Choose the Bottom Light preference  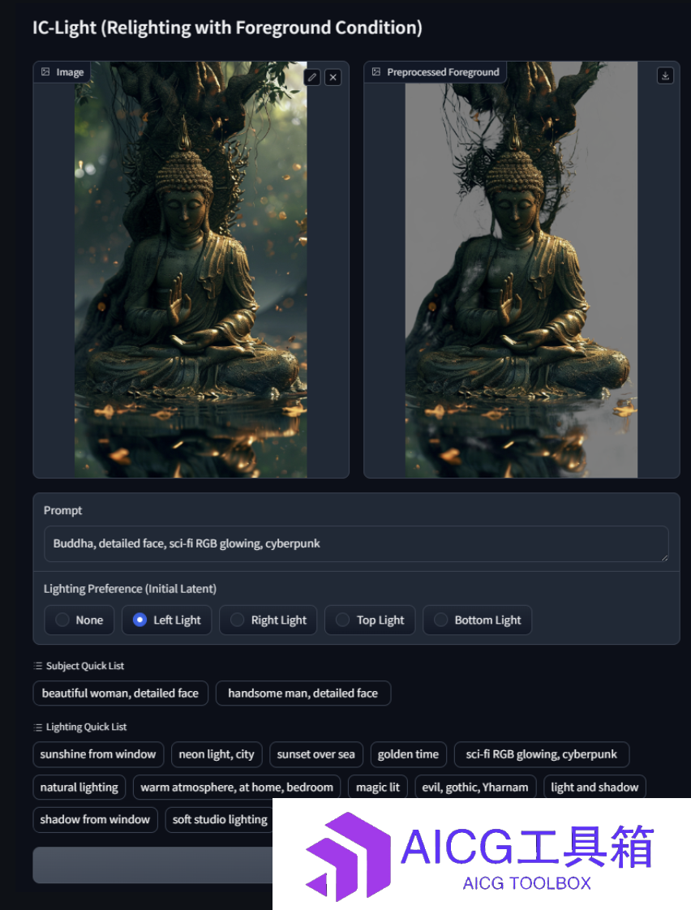tap(478, 620)
